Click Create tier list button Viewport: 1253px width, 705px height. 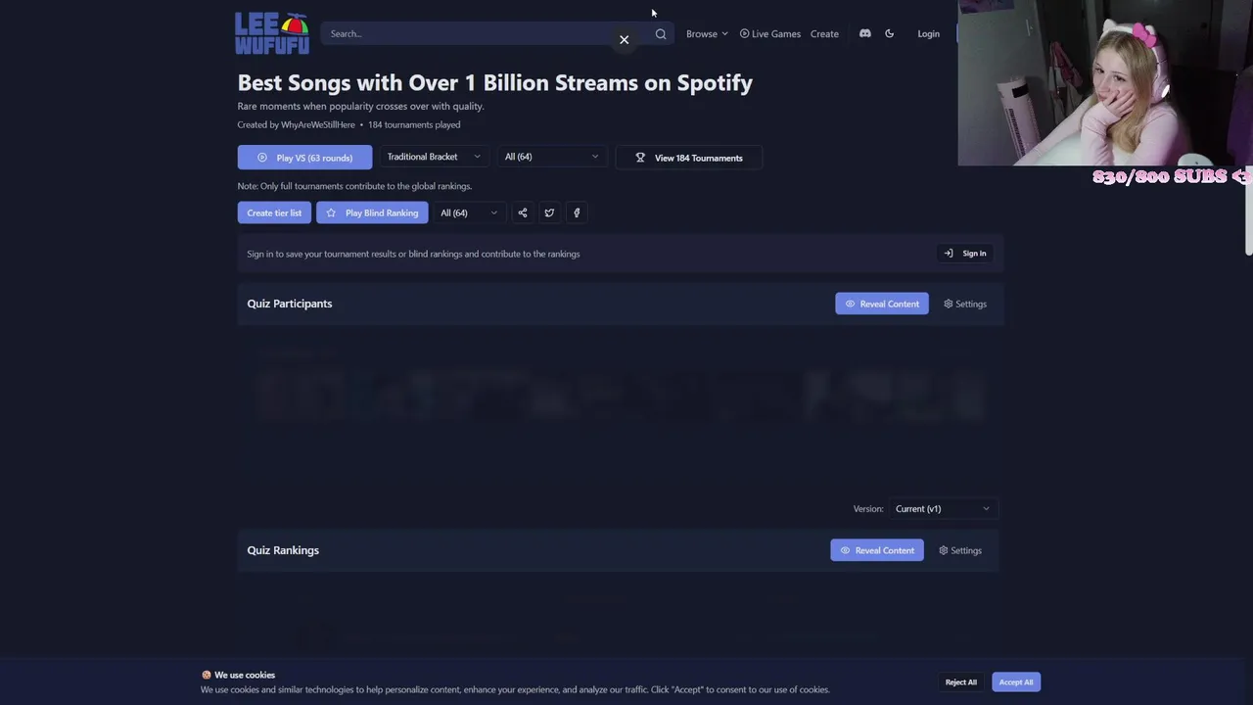tap(274, 212)
